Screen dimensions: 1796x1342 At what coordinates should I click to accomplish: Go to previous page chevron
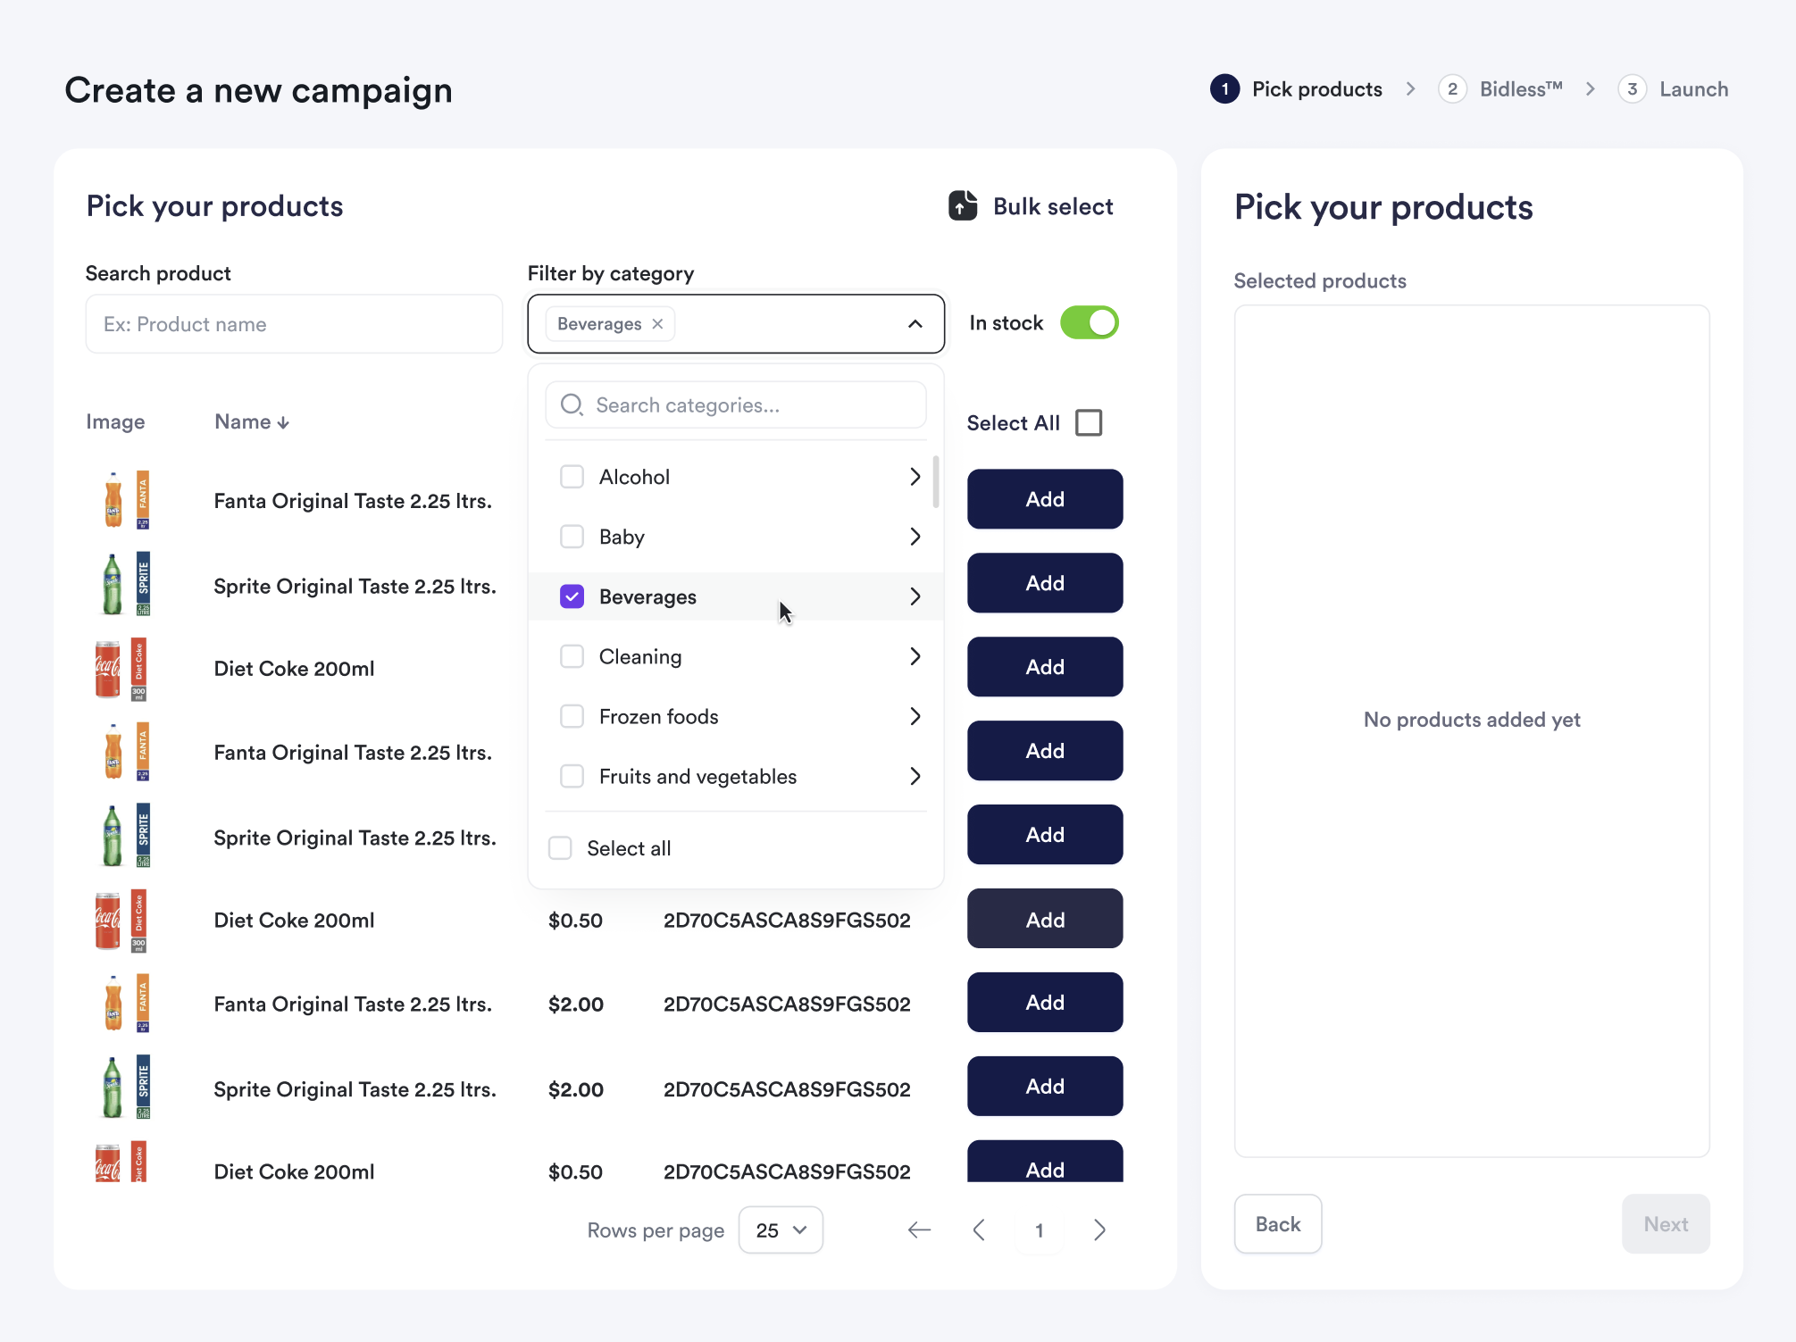click(x=979, y=1230)
